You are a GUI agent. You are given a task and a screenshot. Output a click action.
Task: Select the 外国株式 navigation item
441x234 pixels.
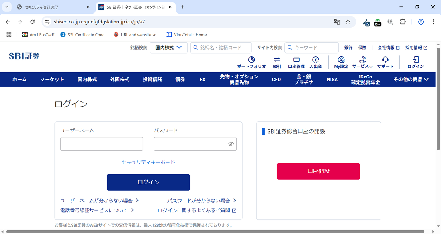click(120, 79)
